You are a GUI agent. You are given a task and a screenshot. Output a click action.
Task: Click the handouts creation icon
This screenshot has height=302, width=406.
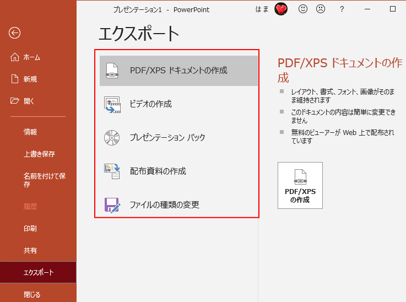[x=112, y=171]
